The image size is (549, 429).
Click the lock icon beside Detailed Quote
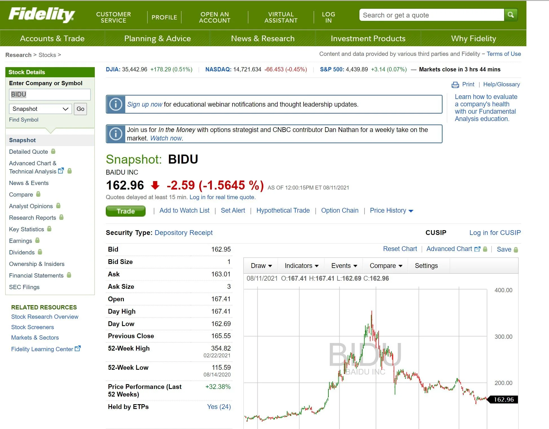(53, 151)
